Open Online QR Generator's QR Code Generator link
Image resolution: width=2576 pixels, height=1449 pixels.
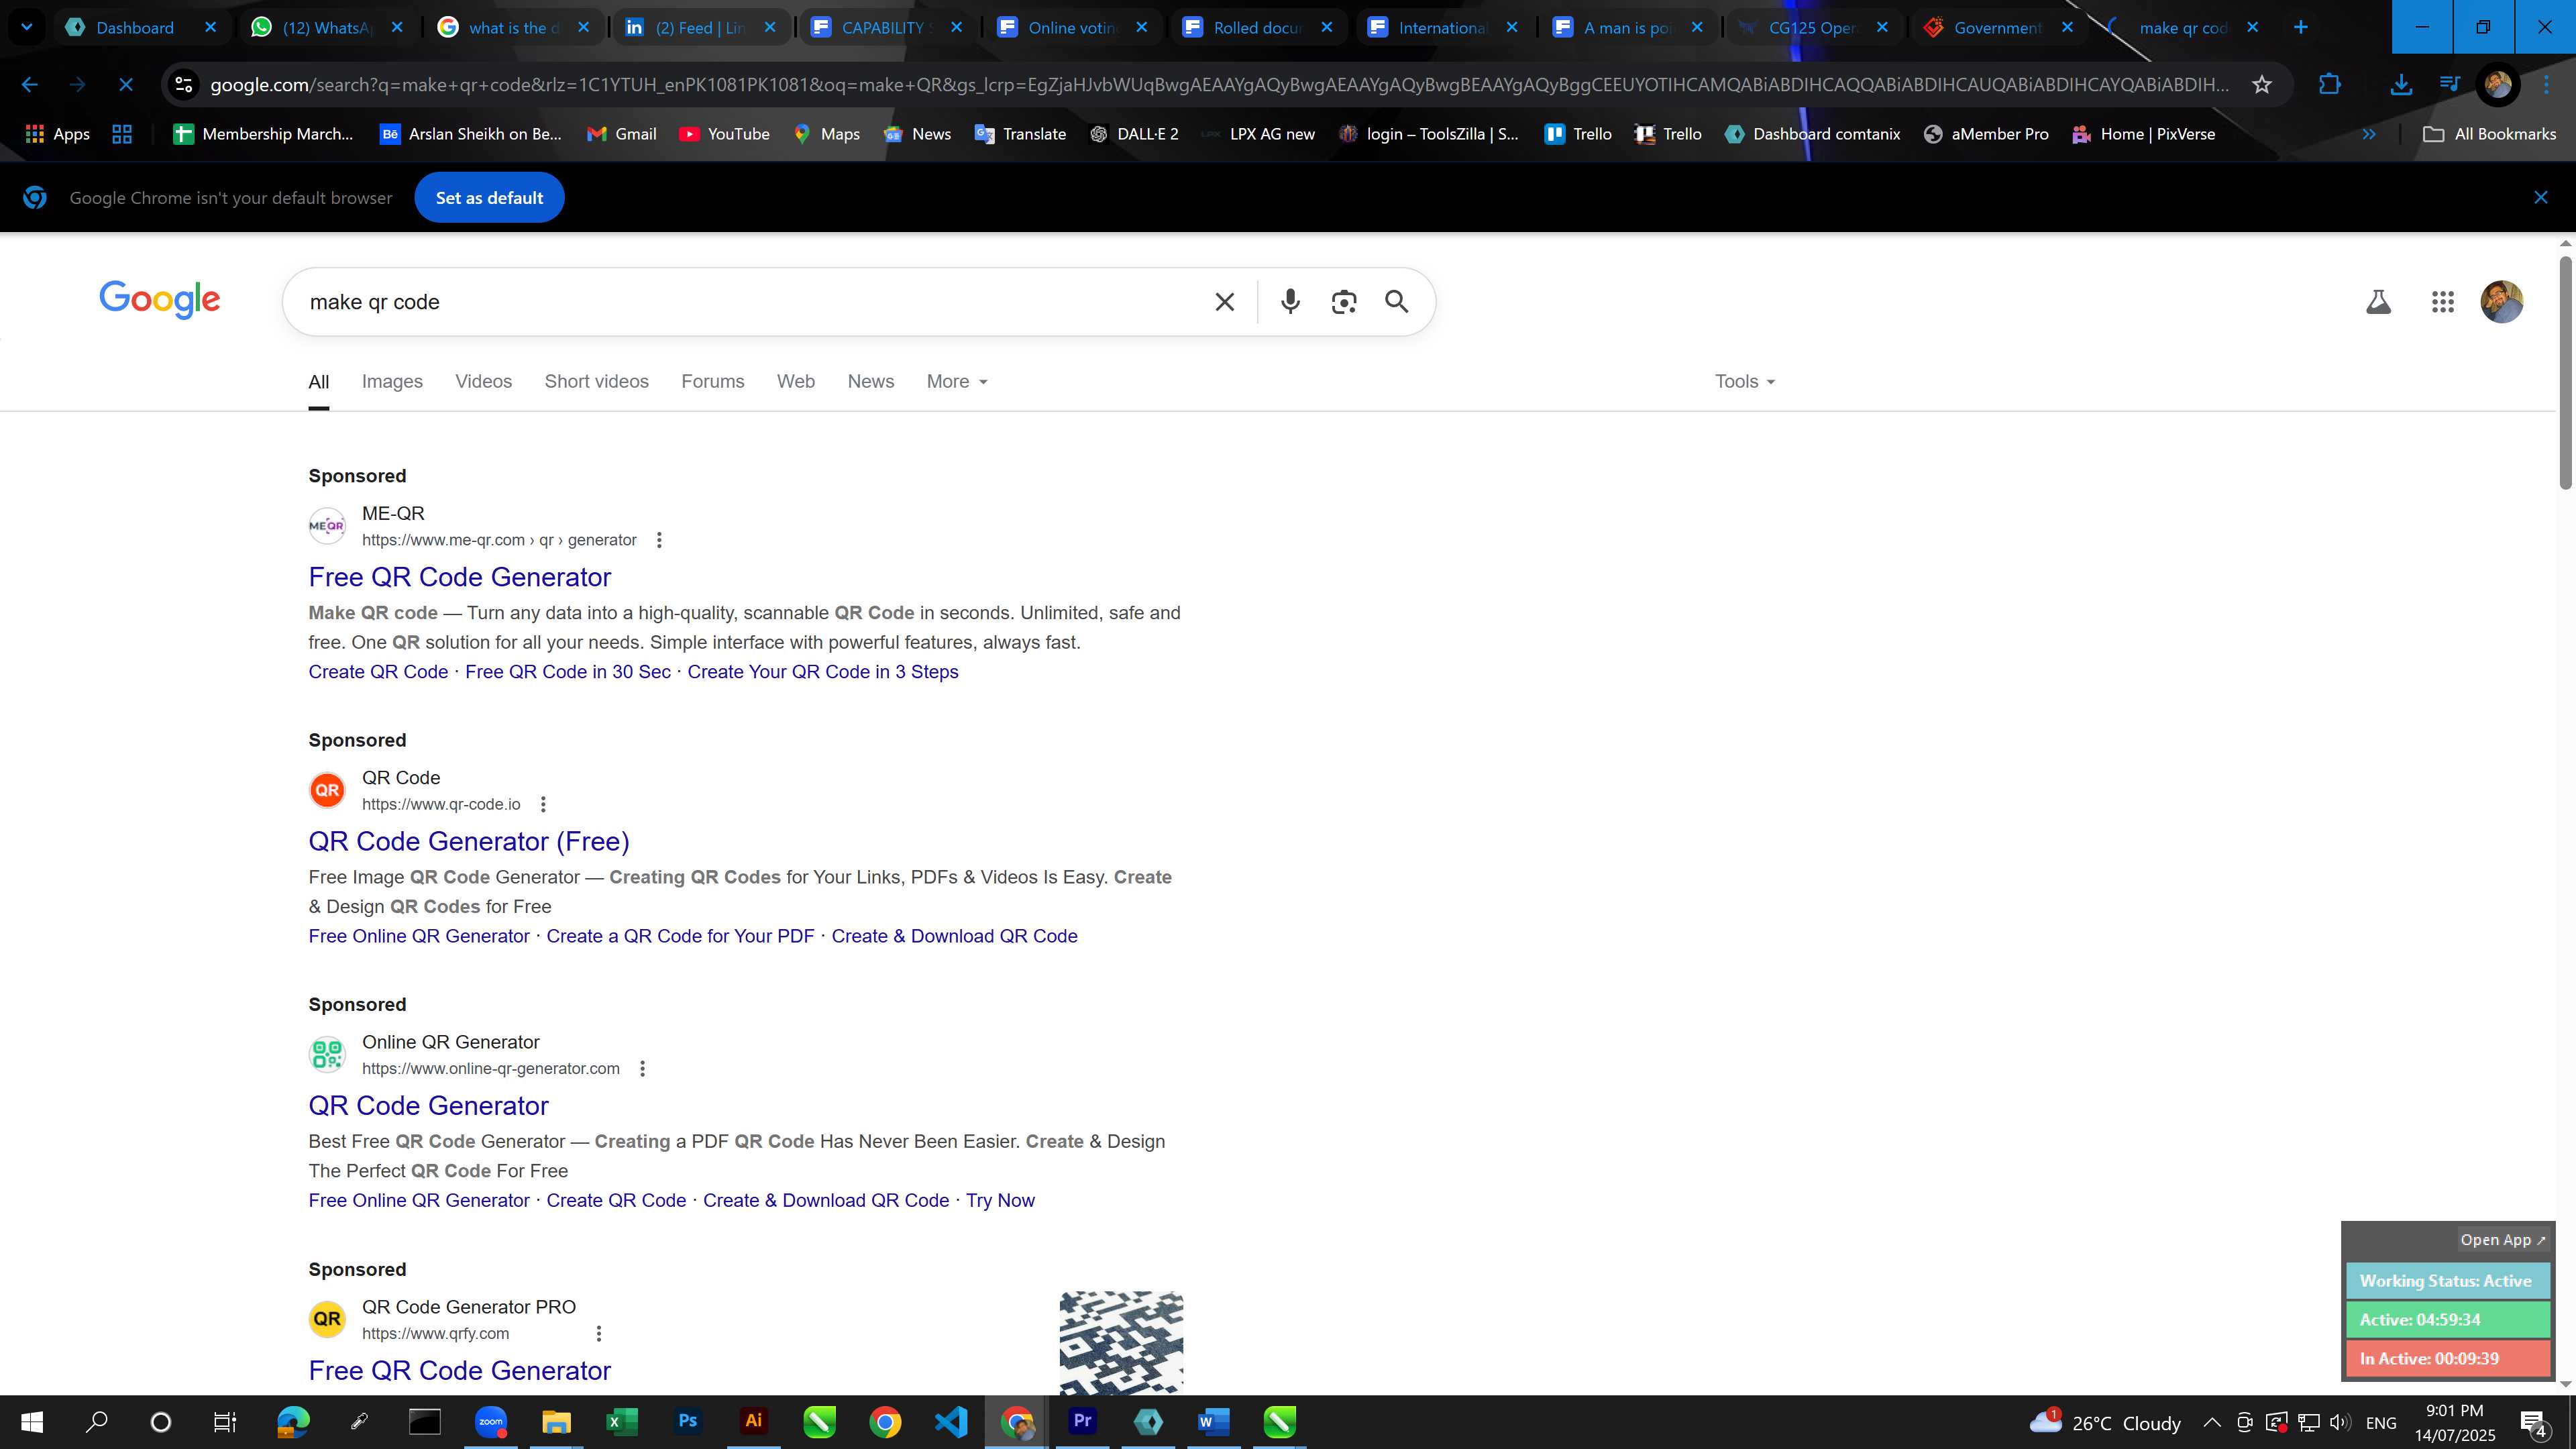(x=428, y=1105)
